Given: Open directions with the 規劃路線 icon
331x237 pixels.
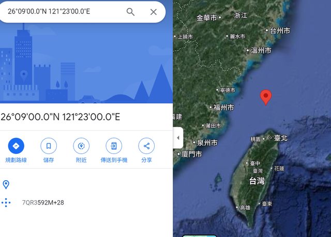Looking at the screenshot, I should coord(16,146).
